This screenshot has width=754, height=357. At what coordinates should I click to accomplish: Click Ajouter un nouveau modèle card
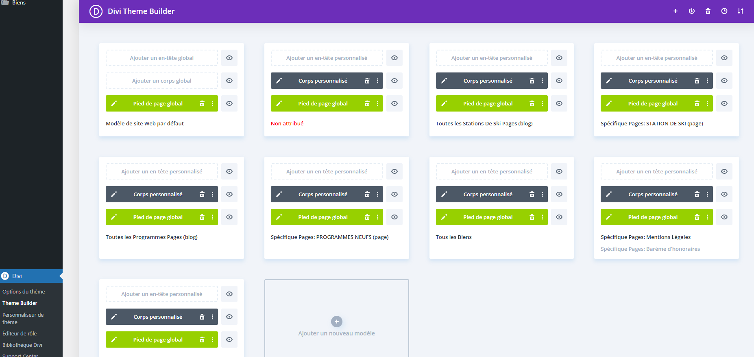(x=337, y=318)
